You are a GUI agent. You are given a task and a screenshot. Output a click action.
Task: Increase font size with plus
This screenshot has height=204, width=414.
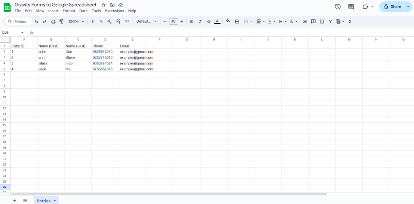point(182,22)
